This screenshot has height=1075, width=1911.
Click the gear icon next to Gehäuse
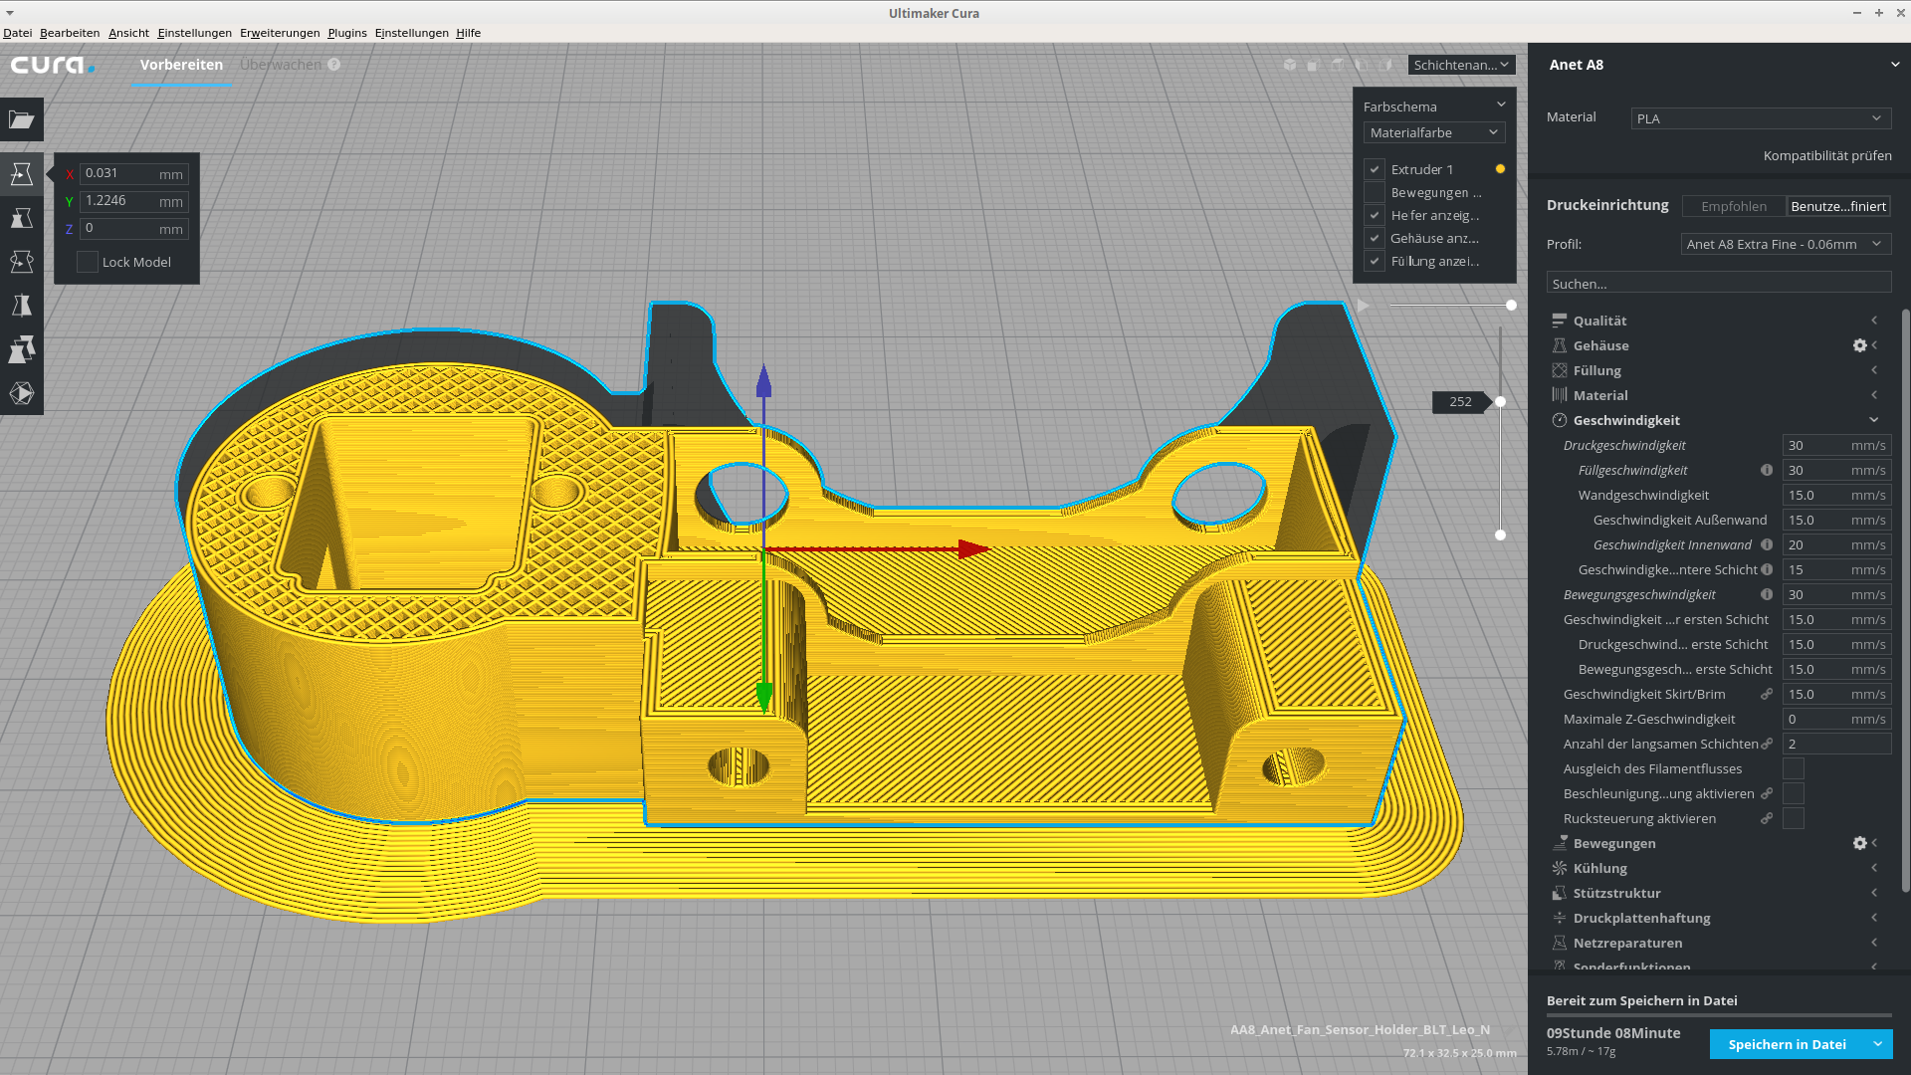click(x=1859, y=345)
